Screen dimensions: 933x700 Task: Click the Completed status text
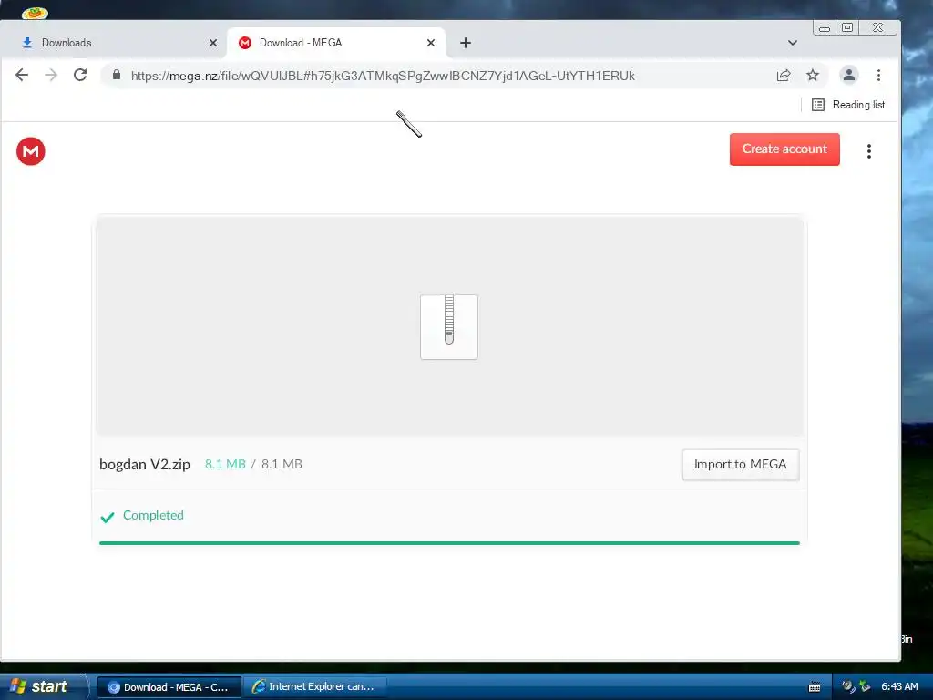[x=153, y=516]
